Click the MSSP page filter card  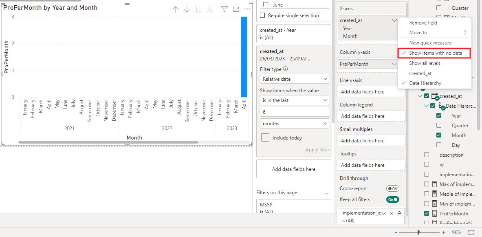point(294,206)
